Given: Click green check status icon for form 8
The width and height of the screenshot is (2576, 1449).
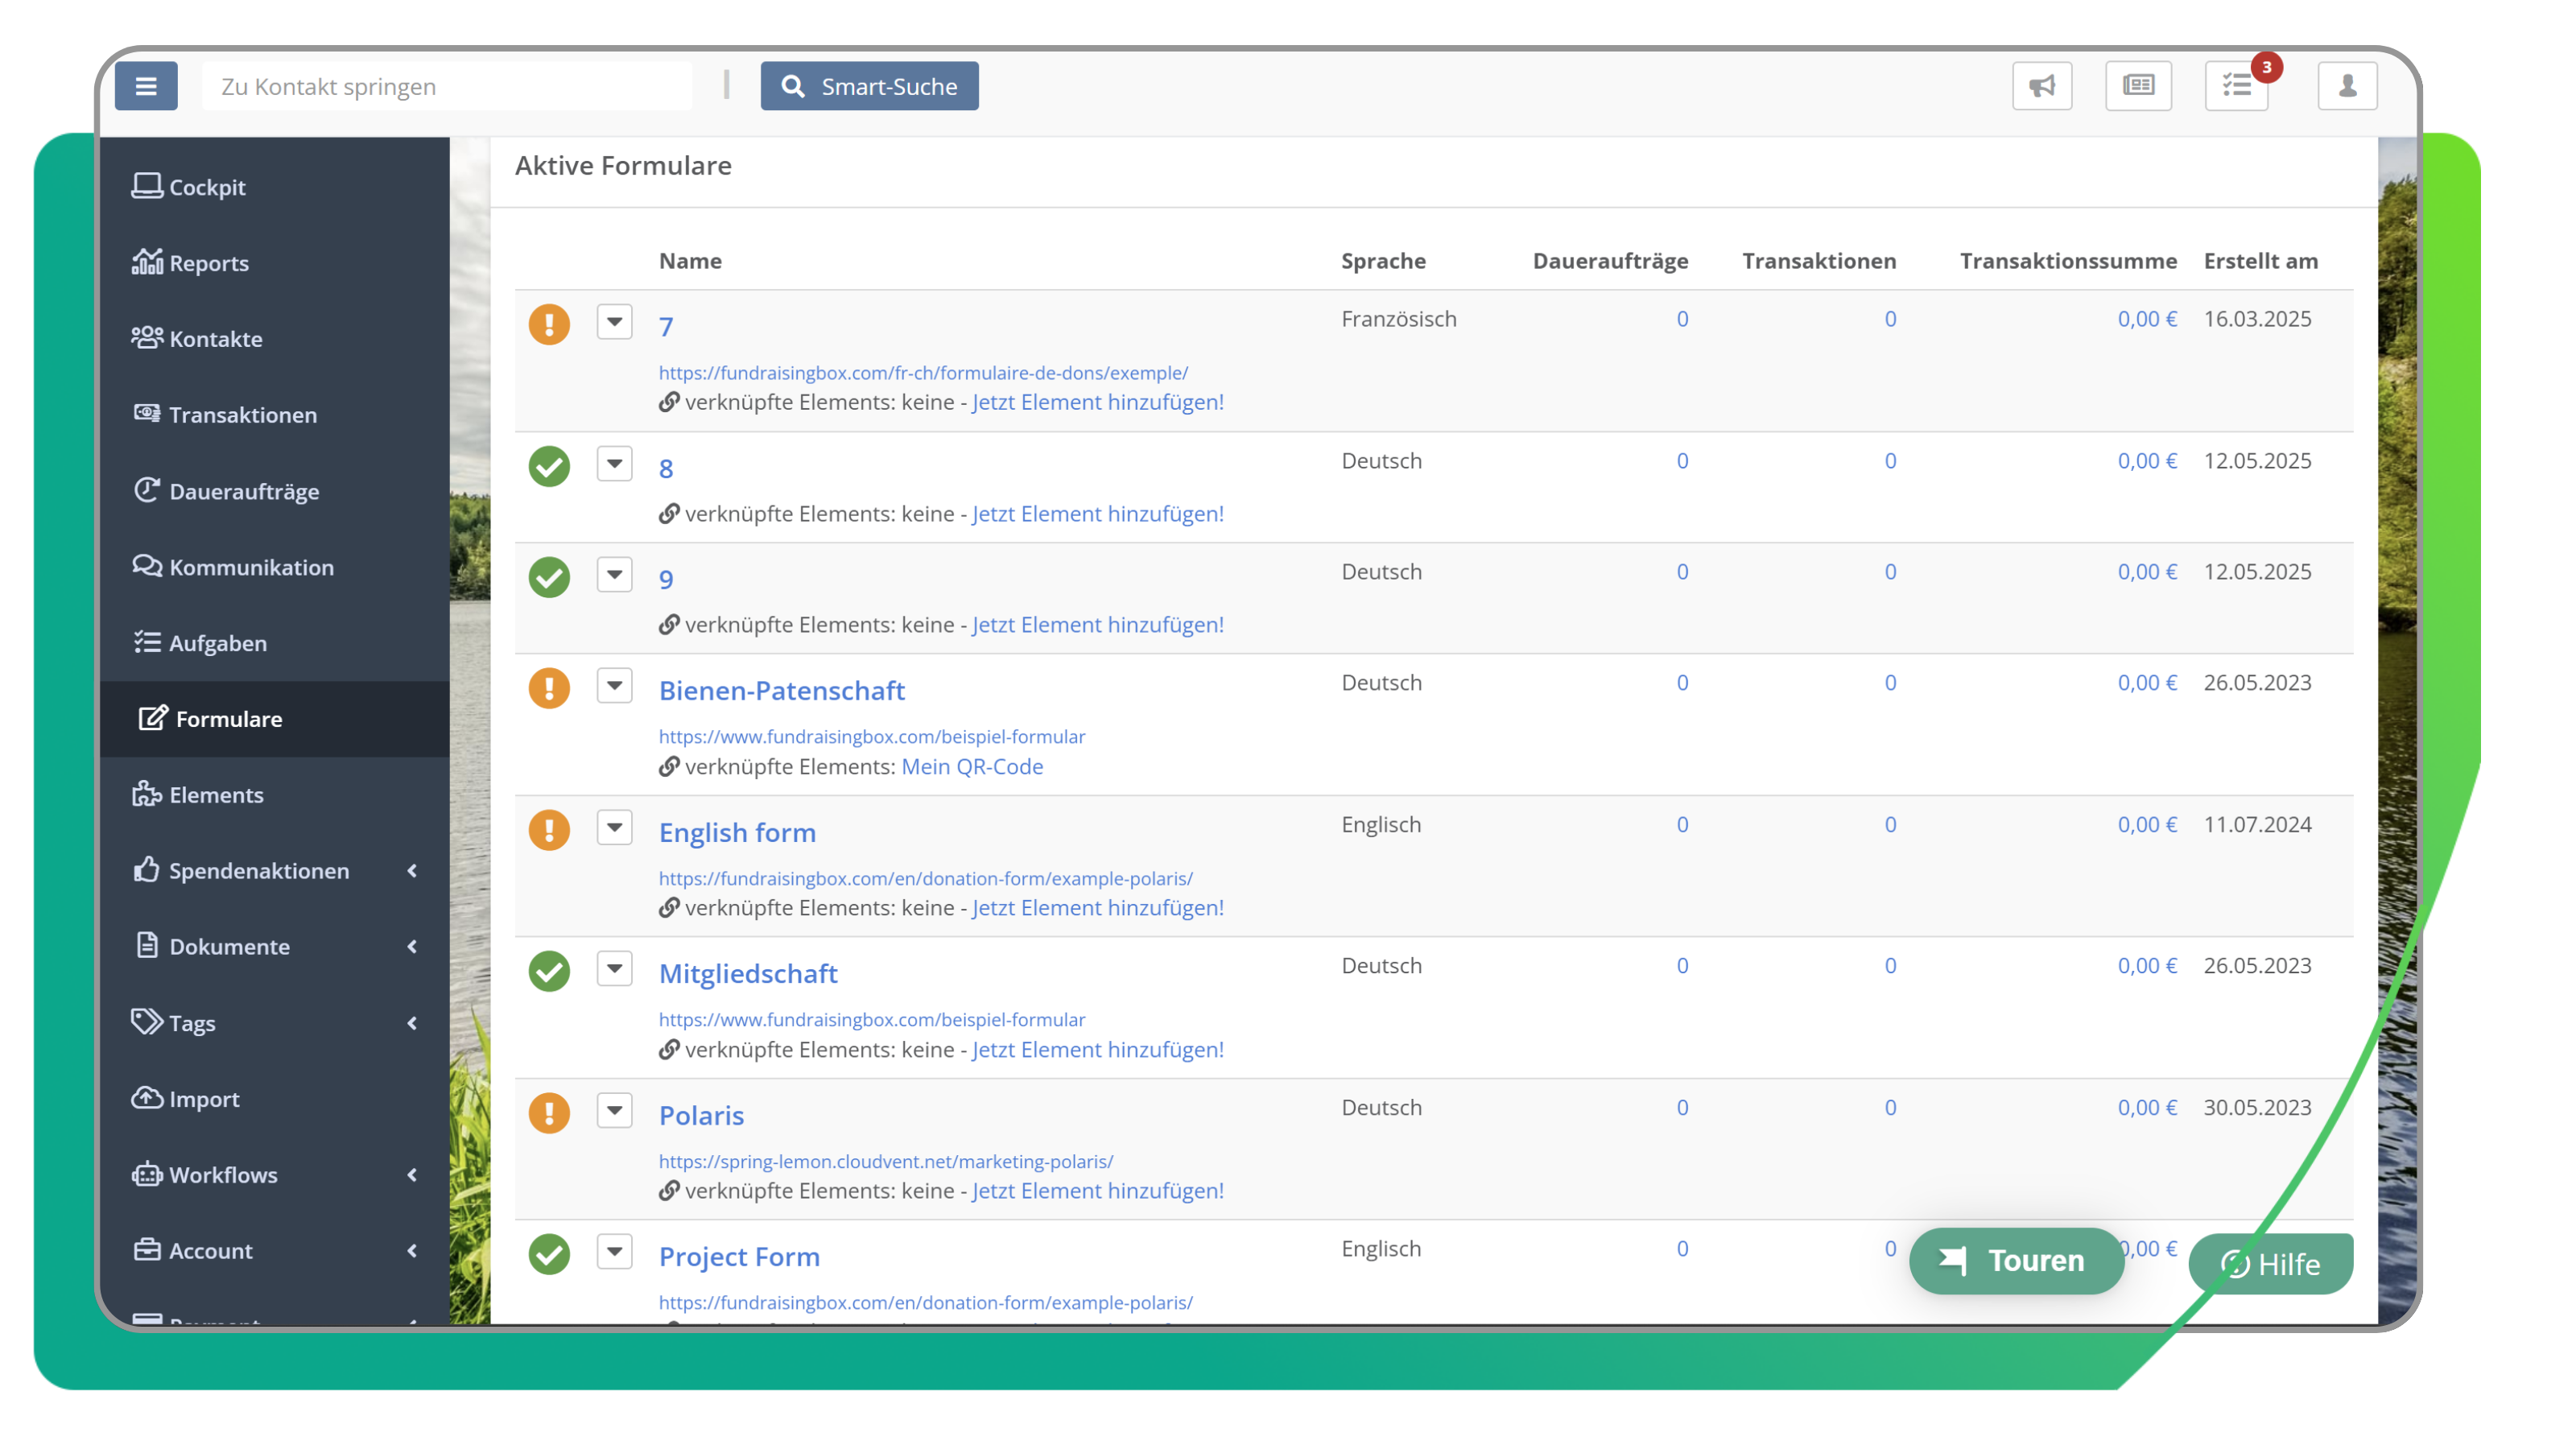Looking at the screenshot, I should [x=549, y=466].
